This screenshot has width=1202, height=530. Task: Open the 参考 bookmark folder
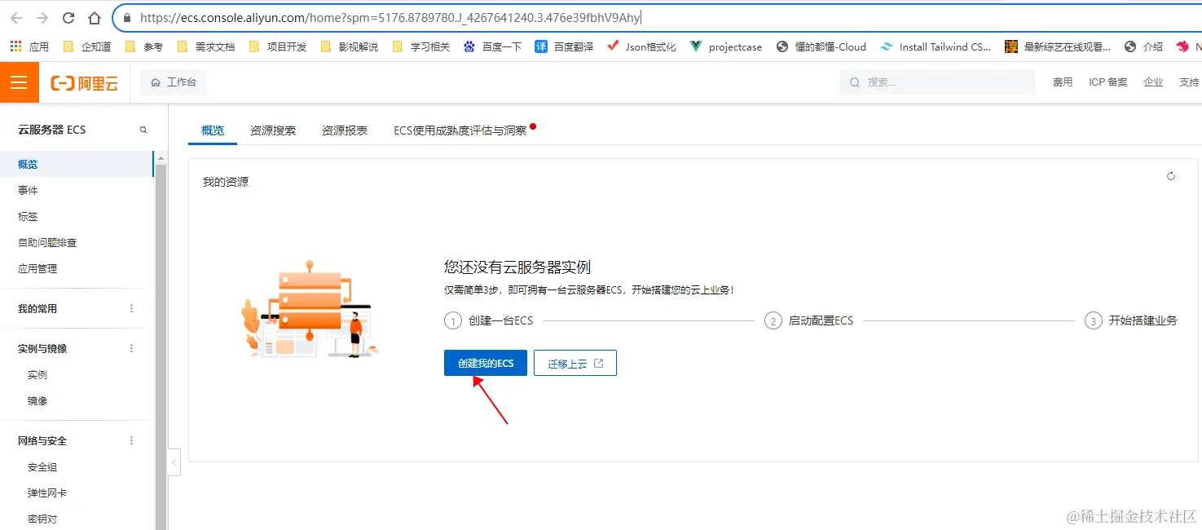point(144,46)
